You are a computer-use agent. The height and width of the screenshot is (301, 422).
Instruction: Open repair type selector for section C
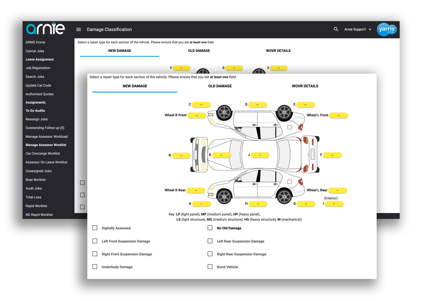click(x=201, y=105)
